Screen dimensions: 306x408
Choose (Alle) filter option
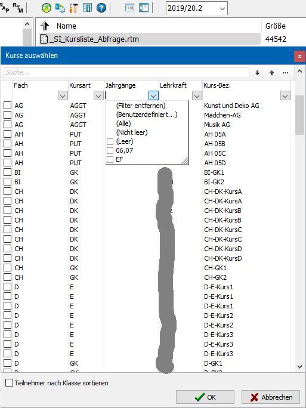(x=123, y=123)
